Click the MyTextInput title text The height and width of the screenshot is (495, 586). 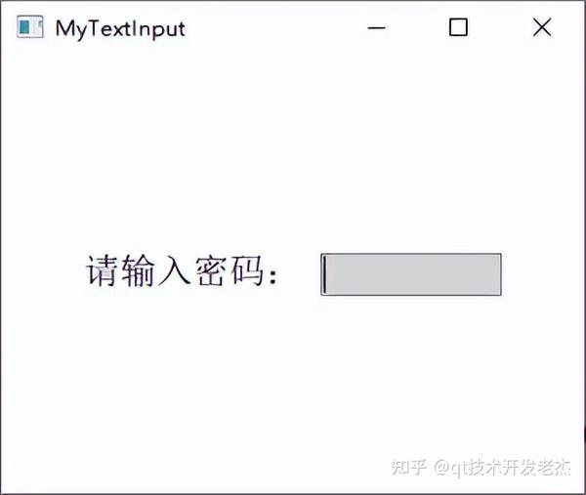(x=120, y=28)
